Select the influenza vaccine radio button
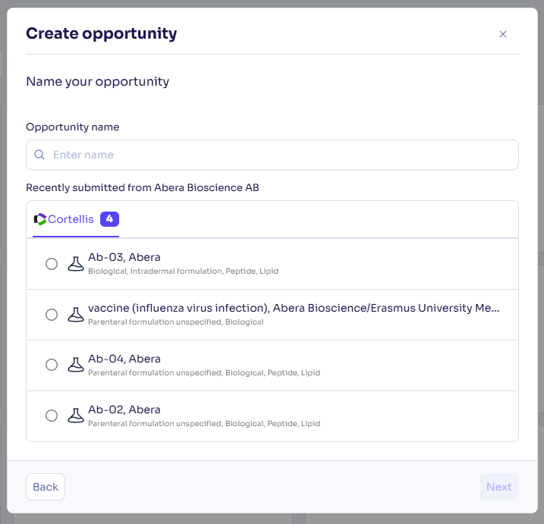 [52, 315]
